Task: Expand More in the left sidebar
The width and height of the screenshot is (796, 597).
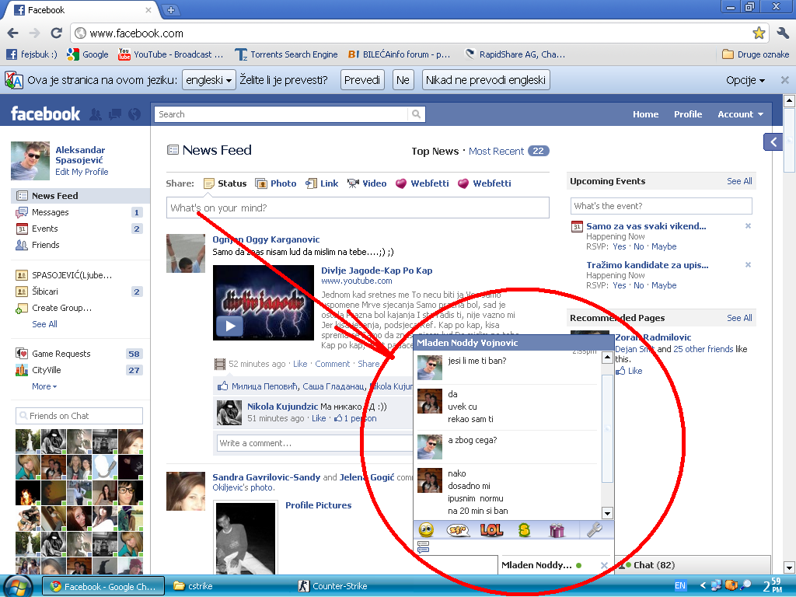Action: [44, 386]
